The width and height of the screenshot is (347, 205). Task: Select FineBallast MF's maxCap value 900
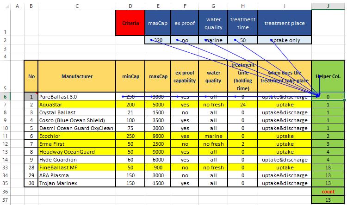pyautogui.click(x=158, y=168)
